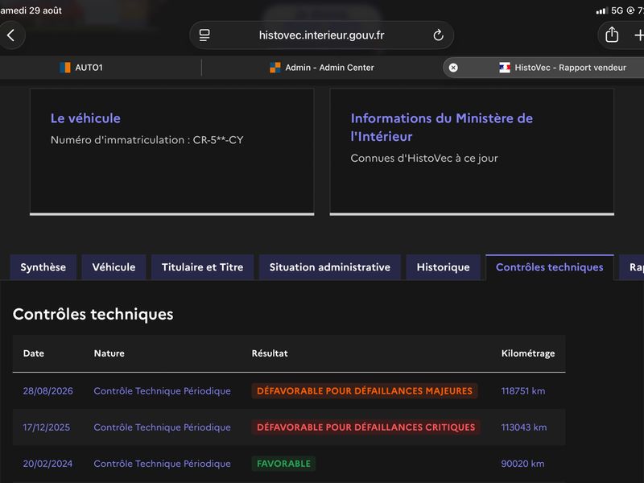Click the Numéro d'immatriculation CR-5**-CY text

(147, 140)
